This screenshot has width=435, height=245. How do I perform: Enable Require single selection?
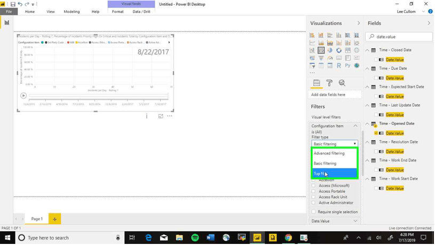point(313,212)
